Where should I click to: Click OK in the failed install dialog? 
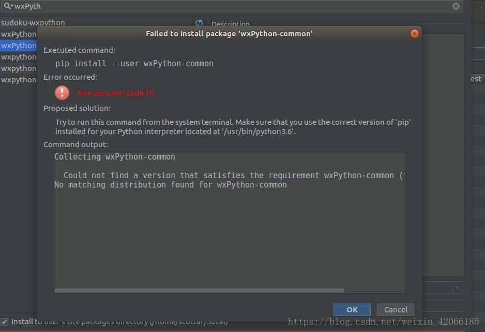352,309
